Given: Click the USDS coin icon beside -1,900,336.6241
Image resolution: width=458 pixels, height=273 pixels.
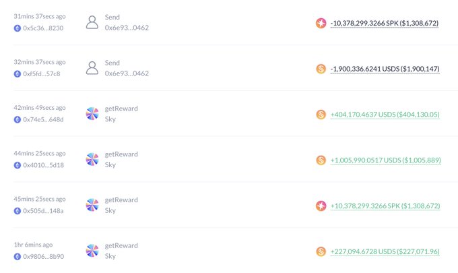Looking at the screenshot, I should [321, 69].
